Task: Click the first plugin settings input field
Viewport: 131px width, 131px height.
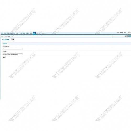Action: coord(13,49)
